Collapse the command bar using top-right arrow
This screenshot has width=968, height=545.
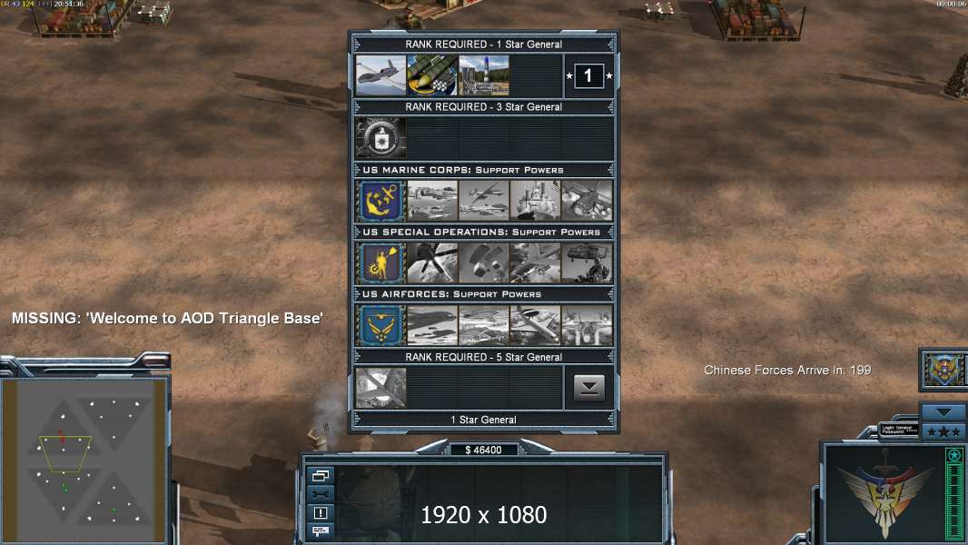[943, 412]
